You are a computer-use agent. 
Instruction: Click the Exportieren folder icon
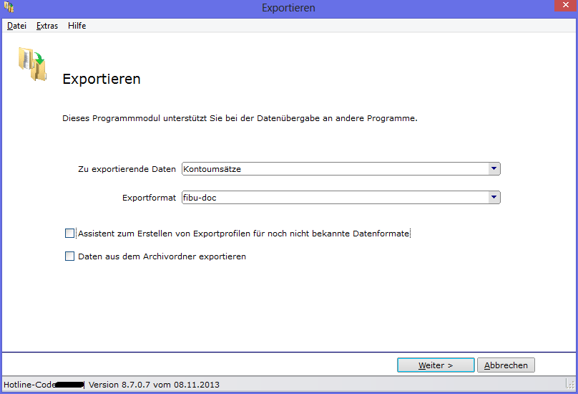[32, 64]
